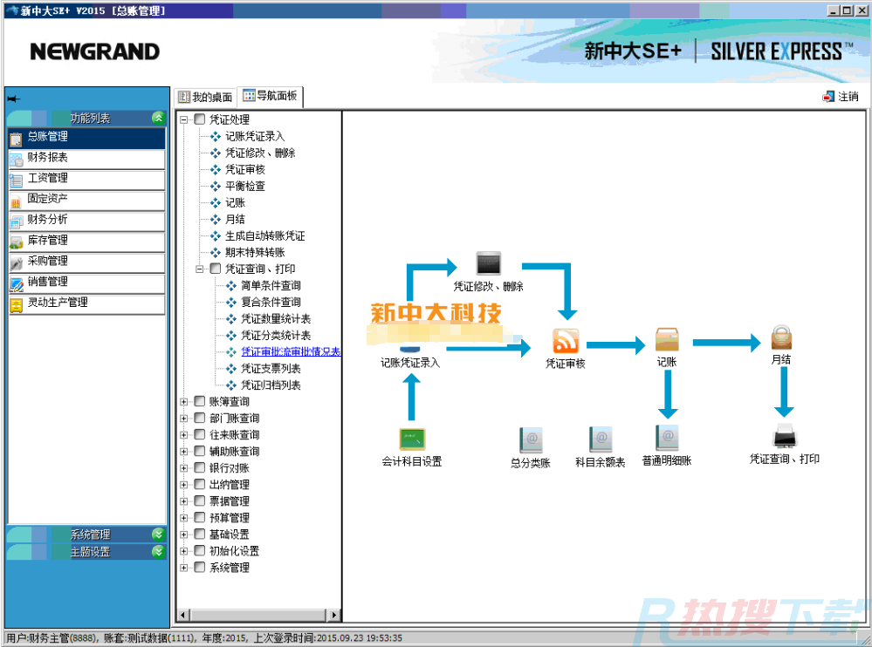Image resolution: width=872 pixels, height=647 pixels.
Task: Click the 注销 logout icon
Action: [828, 97]
